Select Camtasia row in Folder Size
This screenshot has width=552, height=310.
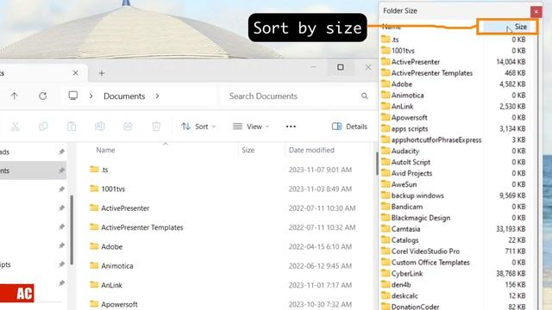click(x=455, y=229)
